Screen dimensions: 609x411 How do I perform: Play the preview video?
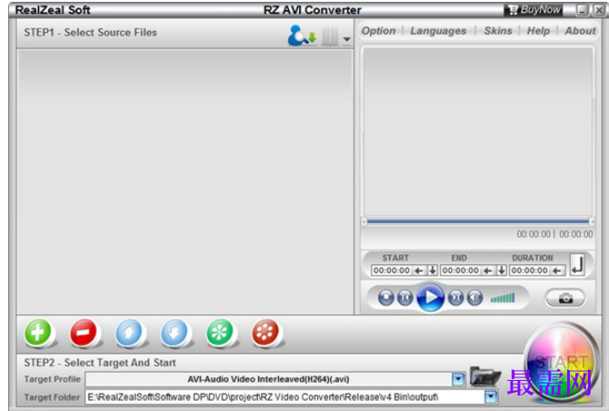coord(430,298)
